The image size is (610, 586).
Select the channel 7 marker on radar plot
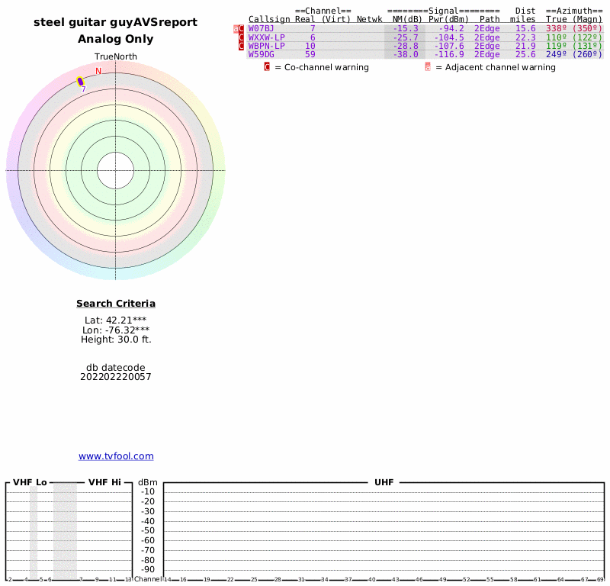(81, 82)
